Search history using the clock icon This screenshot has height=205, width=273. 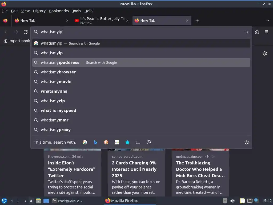pos(149,142)
